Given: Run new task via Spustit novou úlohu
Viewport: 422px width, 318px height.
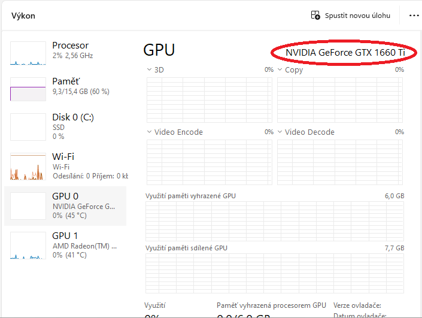Looking at the screenshot, I should (x=350, y=16).
